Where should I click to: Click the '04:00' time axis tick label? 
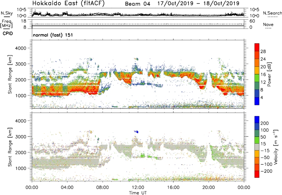pyautogui.click(x=67, y=188)
